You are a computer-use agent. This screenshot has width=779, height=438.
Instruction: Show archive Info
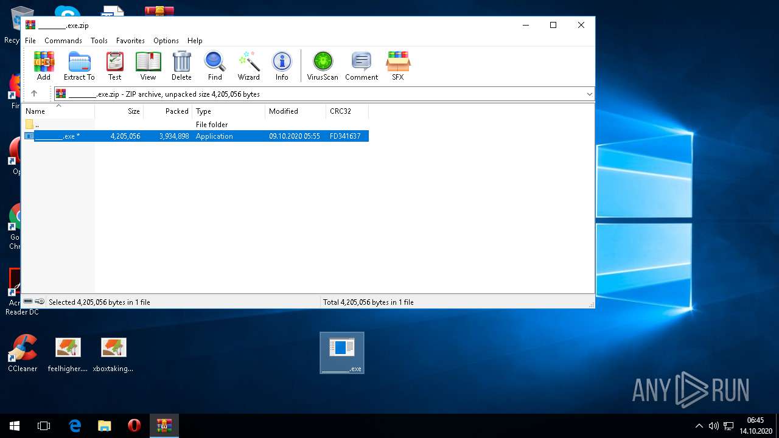click(x=282, y=66)
